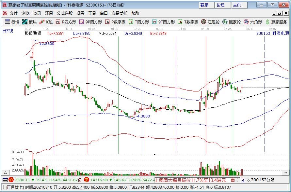Click the 极反通道 indicator name
The width and height of the screenshot is (291, 192).
[33, 34]
